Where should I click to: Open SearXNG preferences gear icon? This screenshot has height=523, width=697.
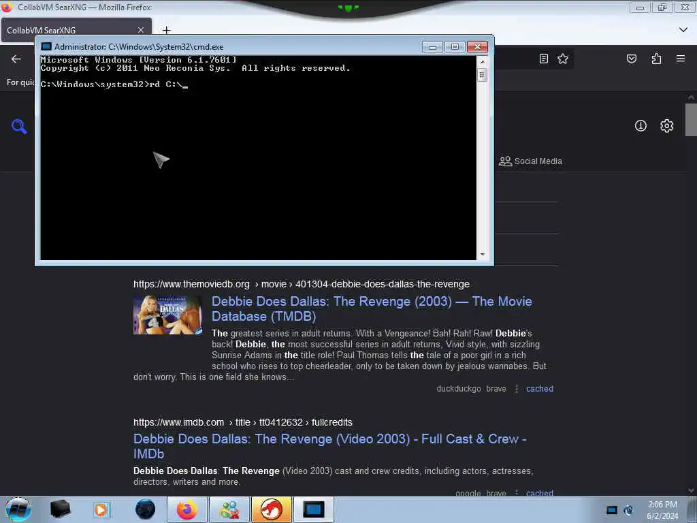click(x=666, y=126)
